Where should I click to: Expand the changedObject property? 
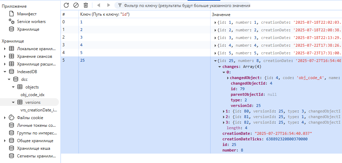(228, 78)
